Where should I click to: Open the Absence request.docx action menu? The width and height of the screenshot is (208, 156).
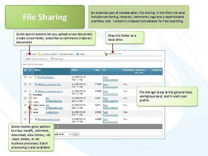tap(31, 91)
